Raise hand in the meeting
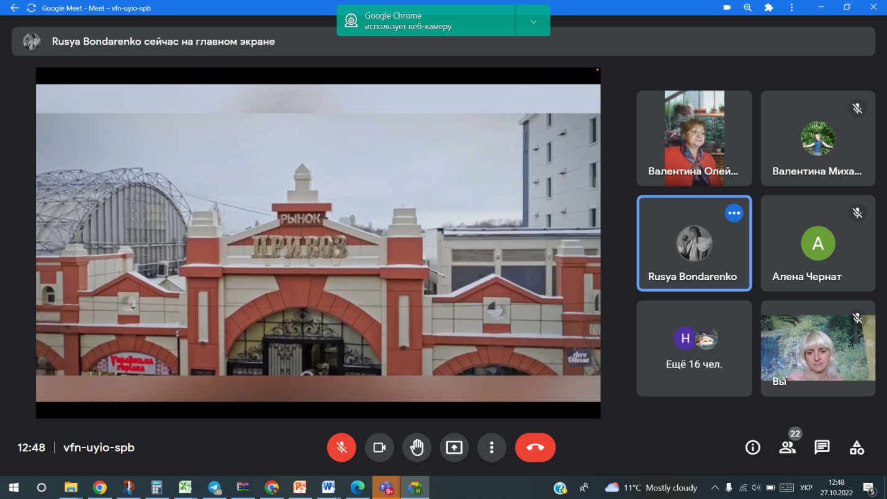This screenshot has height=499, width=887. pos(416,447)
